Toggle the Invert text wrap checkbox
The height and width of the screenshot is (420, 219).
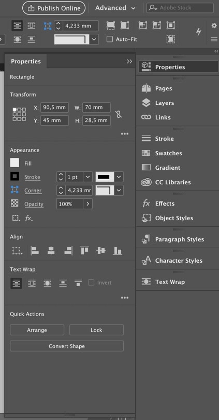pos(91,282)
